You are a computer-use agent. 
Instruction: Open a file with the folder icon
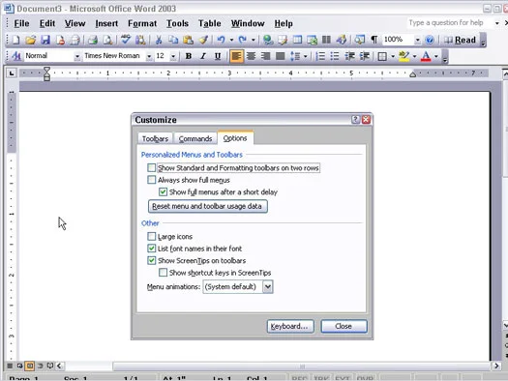tap(30, 41)
